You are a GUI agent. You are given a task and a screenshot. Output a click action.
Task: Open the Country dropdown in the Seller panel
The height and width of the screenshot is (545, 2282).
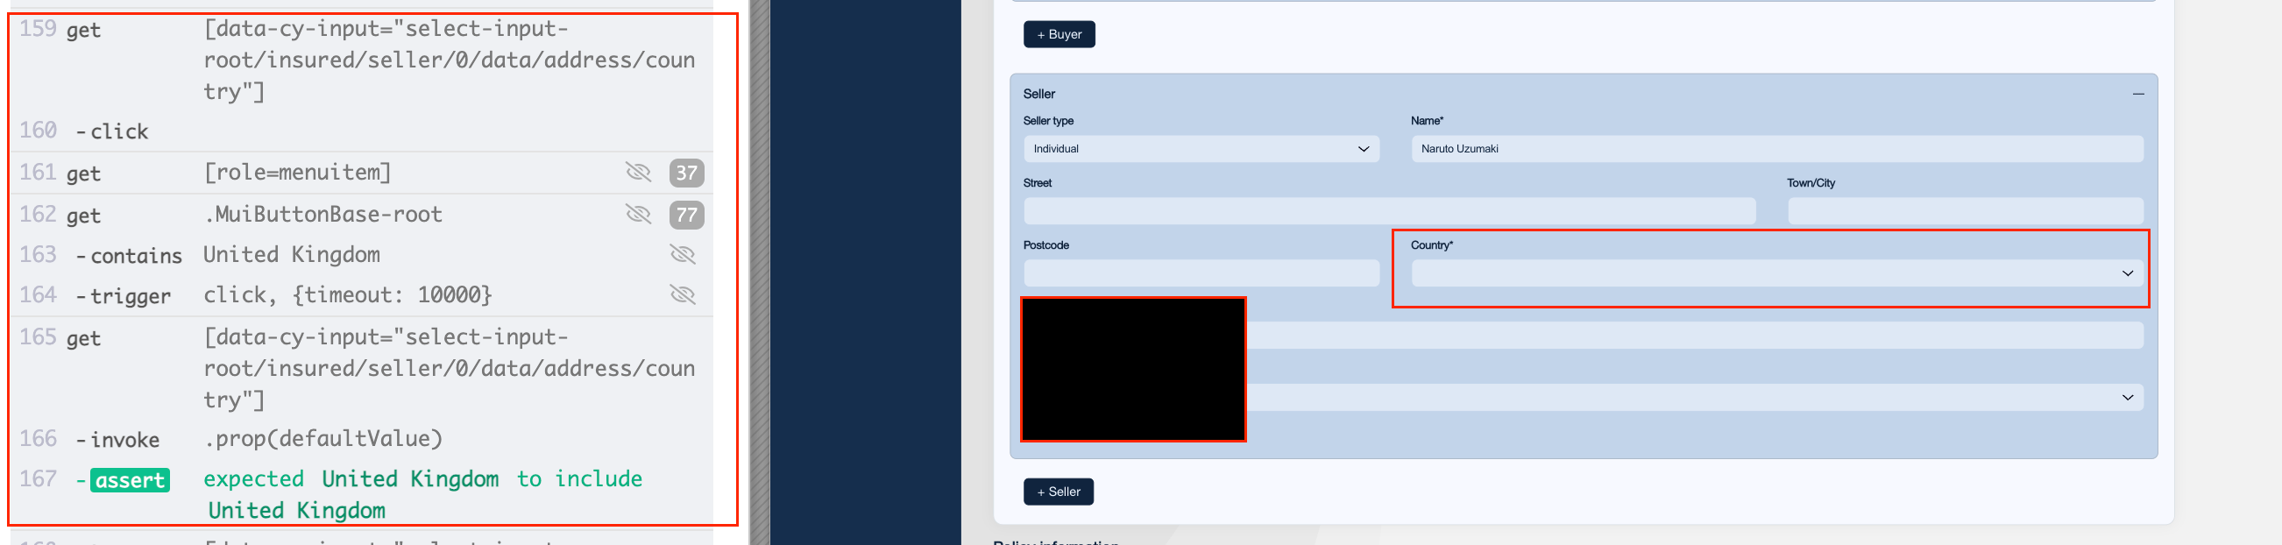tap(1777, 273)
